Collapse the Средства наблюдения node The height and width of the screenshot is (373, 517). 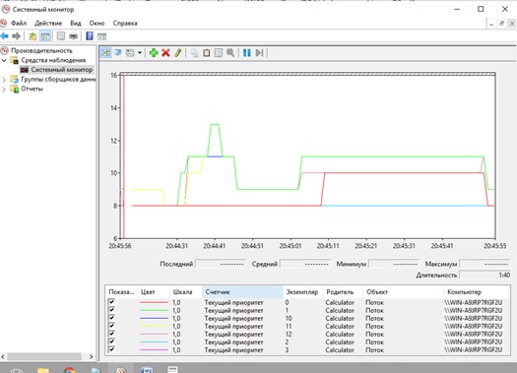click(4, 60)
